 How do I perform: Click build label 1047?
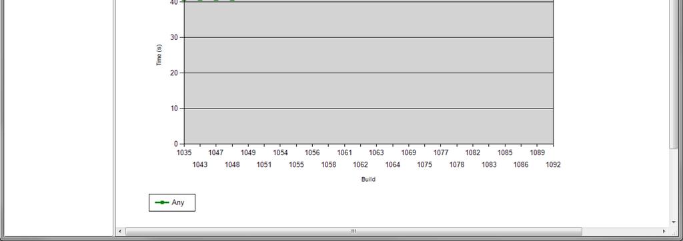pyautogui.click(x=216, y=152)
